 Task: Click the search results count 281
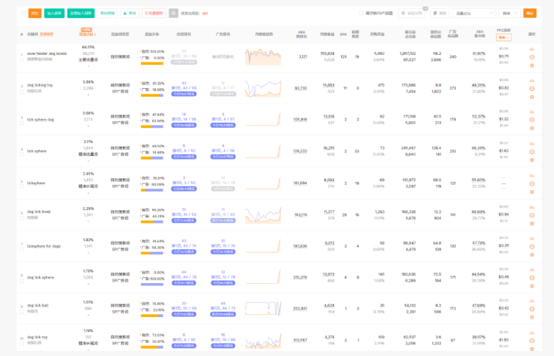click(205, 14)
